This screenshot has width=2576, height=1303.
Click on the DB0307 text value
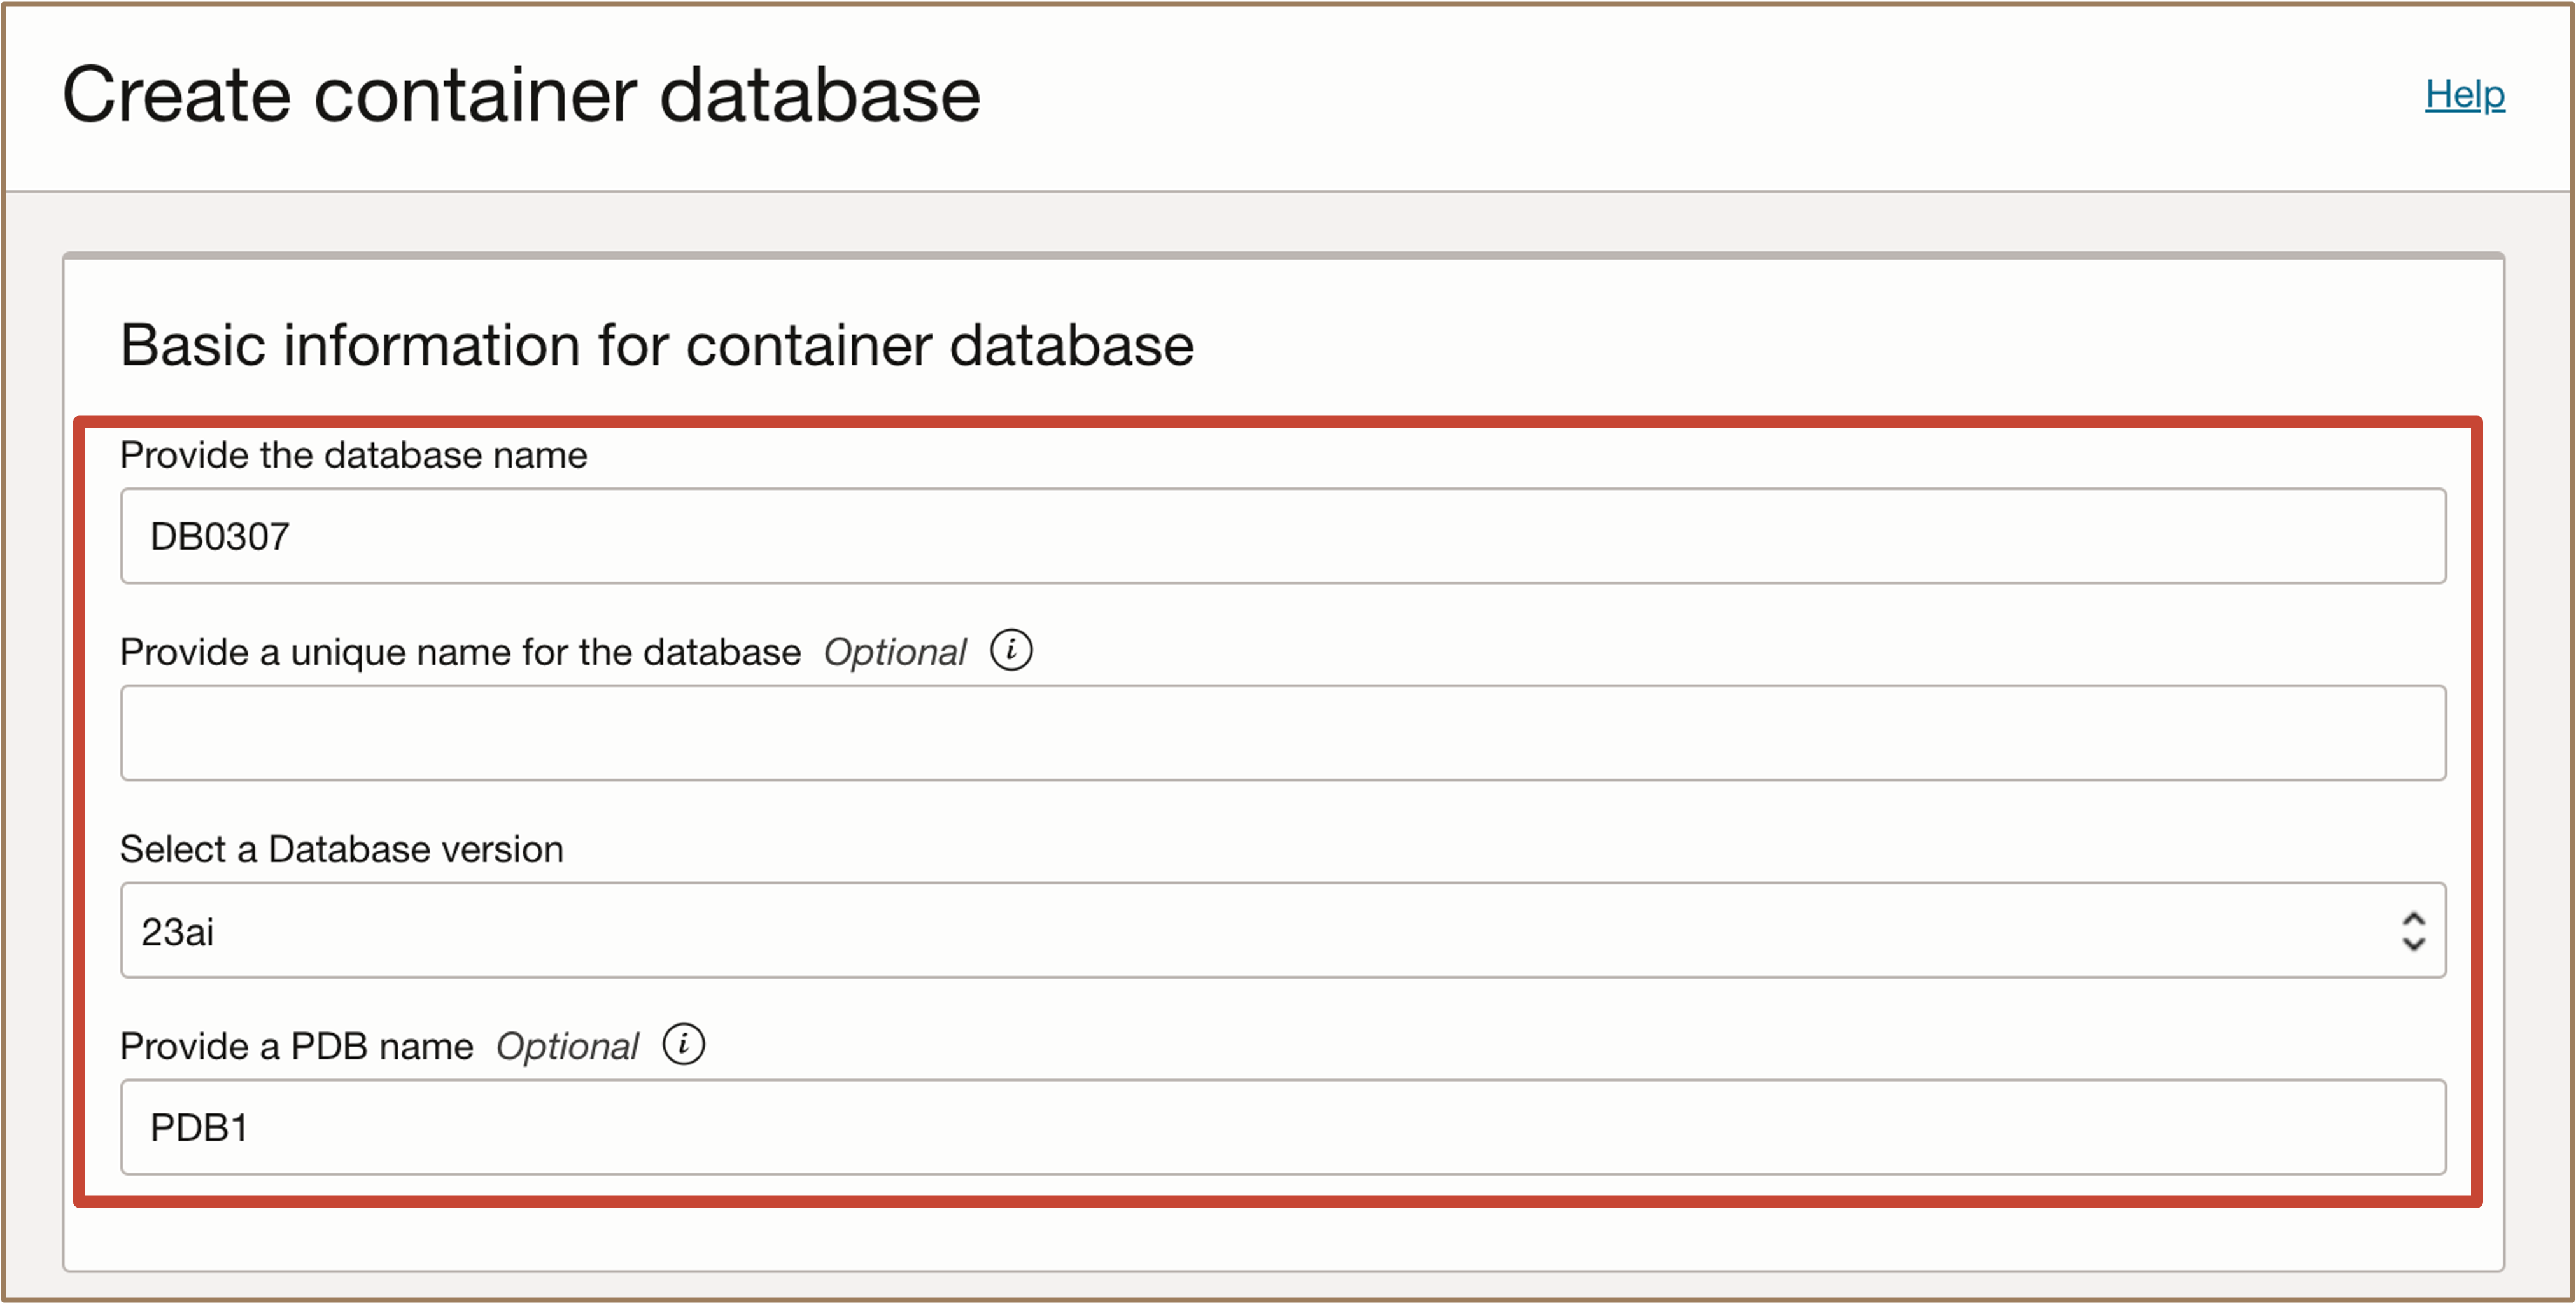pos(220,538)
